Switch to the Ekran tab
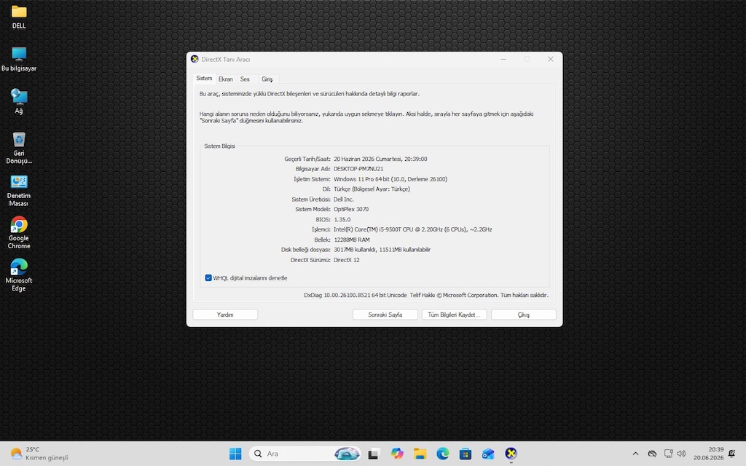The width and height of the screenshot is (746, 466). click(x=226, y=79)
